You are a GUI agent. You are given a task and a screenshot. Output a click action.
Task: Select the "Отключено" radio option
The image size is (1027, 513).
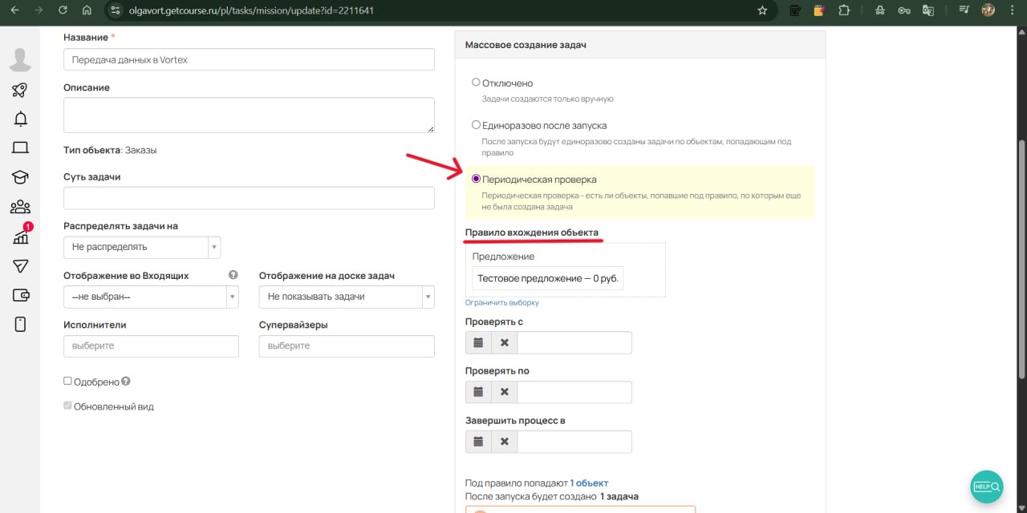point(476,83)
